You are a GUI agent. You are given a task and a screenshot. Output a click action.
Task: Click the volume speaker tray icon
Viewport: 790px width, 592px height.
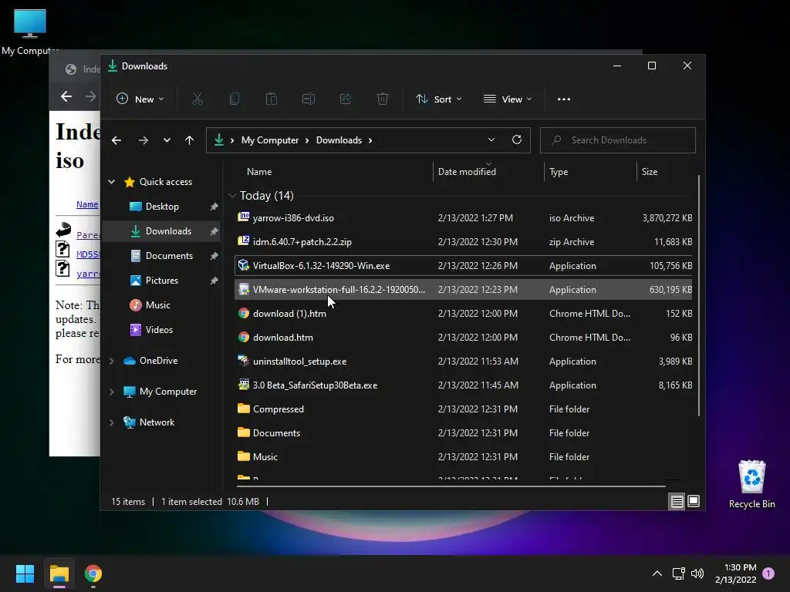(697, 573)
